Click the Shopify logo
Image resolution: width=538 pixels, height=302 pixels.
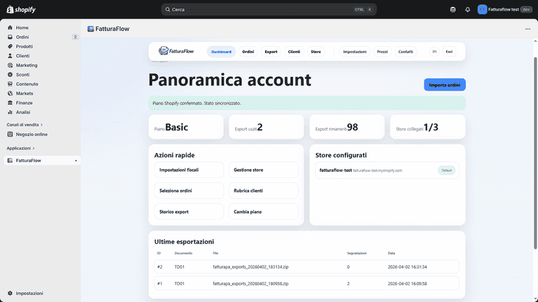[x=21, y=10]
